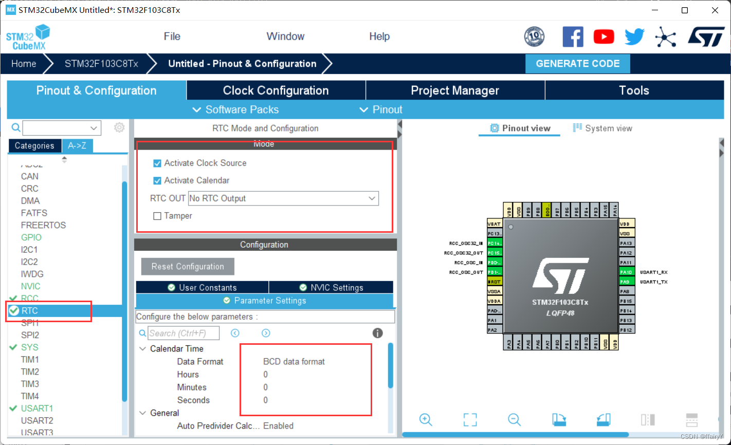Click the green PA10 pin on the chip

(x=627, y=272)
